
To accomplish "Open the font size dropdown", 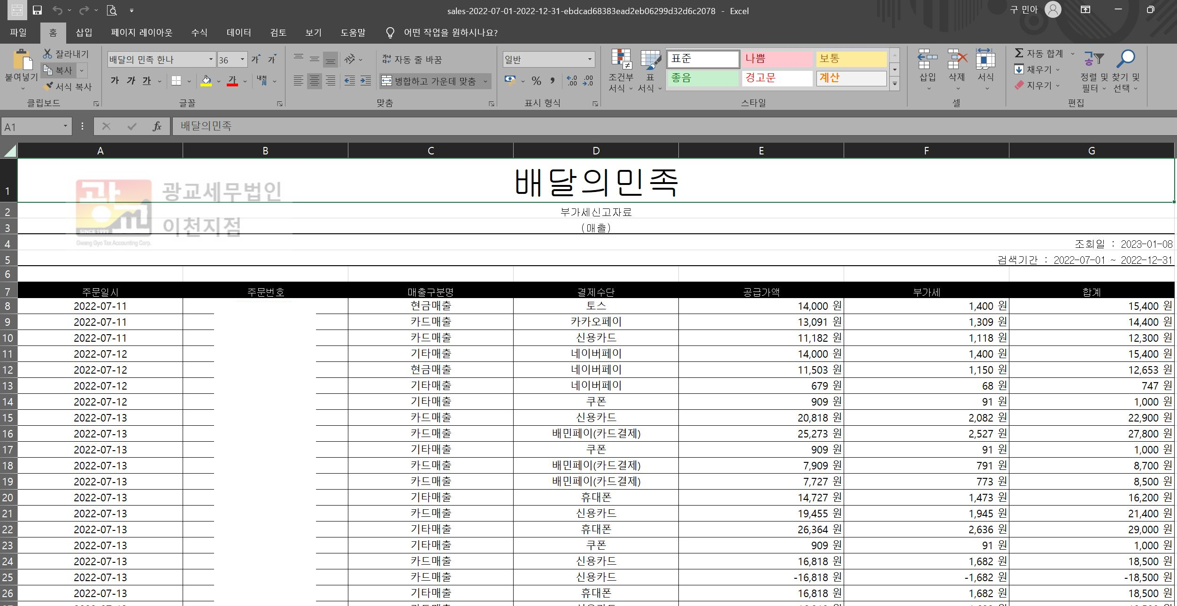I will 242,60.
